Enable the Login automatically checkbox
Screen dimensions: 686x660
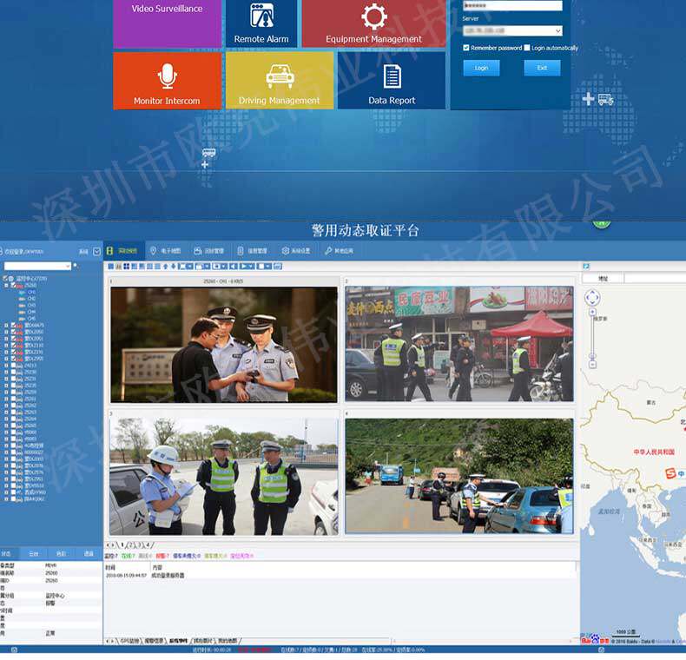[527, 48]
